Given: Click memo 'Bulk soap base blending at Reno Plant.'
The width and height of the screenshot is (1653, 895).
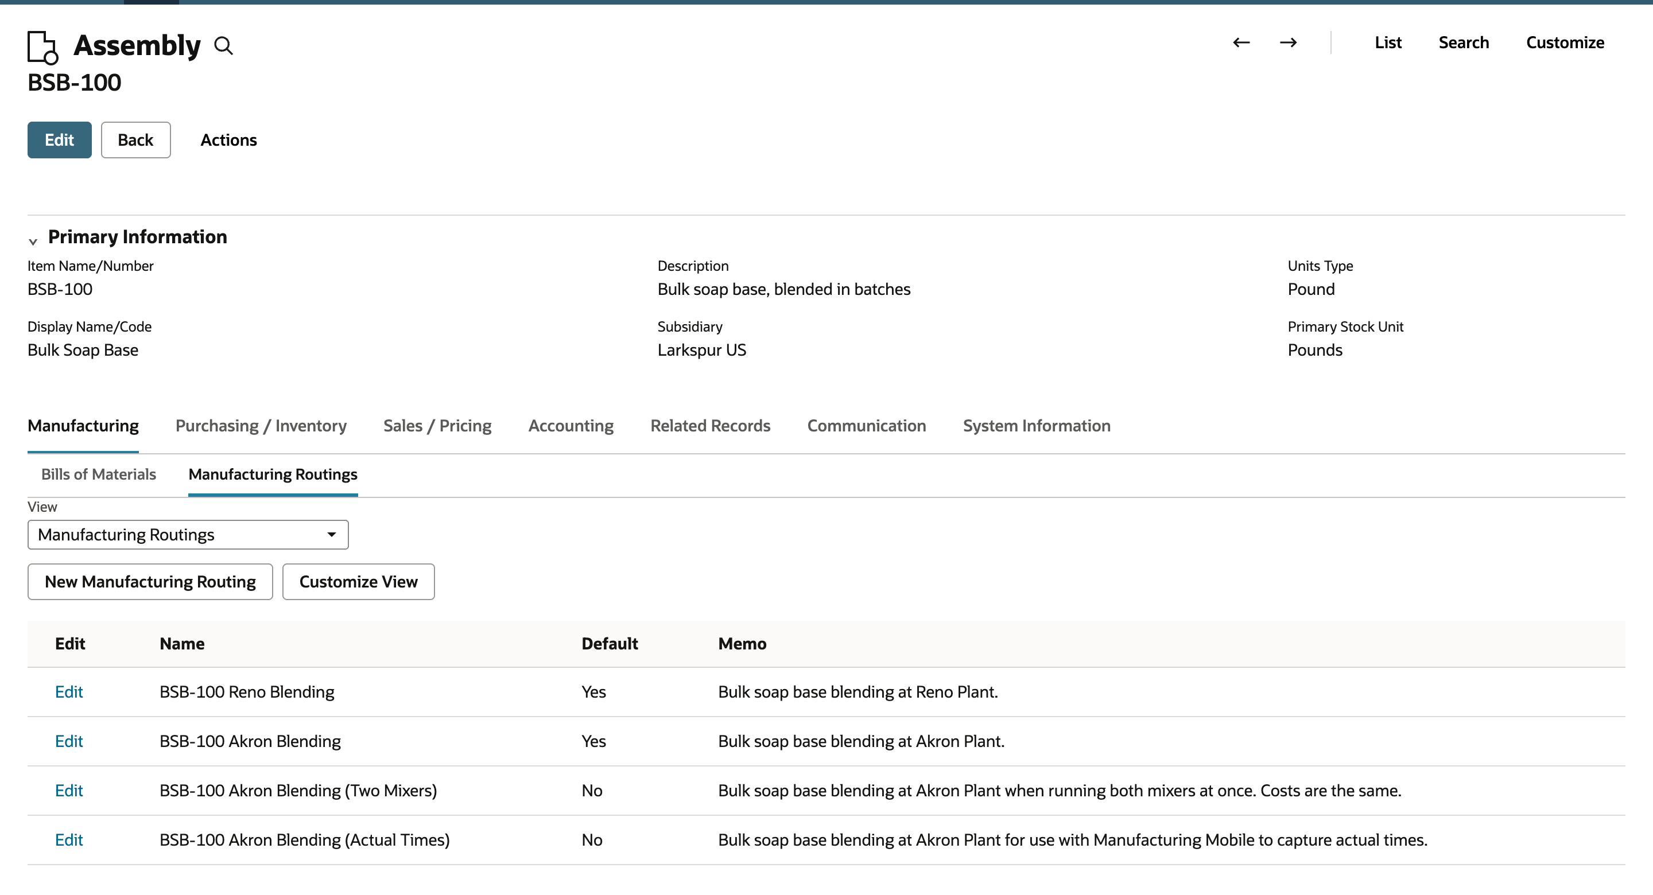Looking at the screenshot, I should pos(857,692).
